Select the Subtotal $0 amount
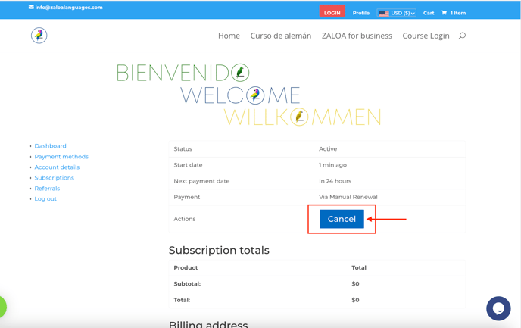The height and width of the screenshot is (328, 521). pyautogui.click(x=355, y=284)
